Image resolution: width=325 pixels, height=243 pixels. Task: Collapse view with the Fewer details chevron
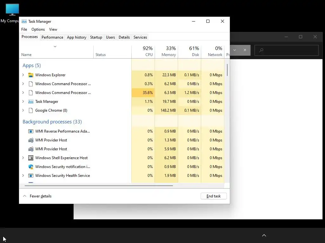pos(25,196)
